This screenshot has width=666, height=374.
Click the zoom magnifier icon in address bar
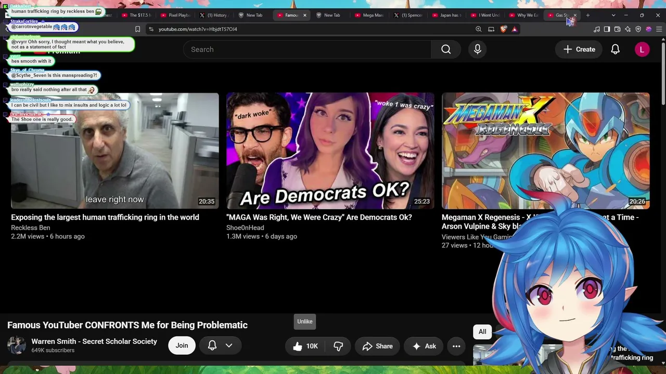(x=479, y=29)
